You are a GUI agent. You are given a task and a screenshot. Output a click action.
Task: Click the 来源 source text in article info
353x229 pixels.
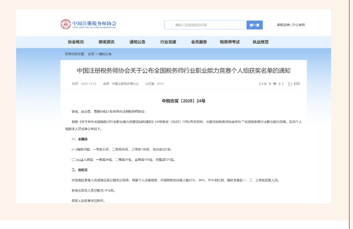click(121, 84)
